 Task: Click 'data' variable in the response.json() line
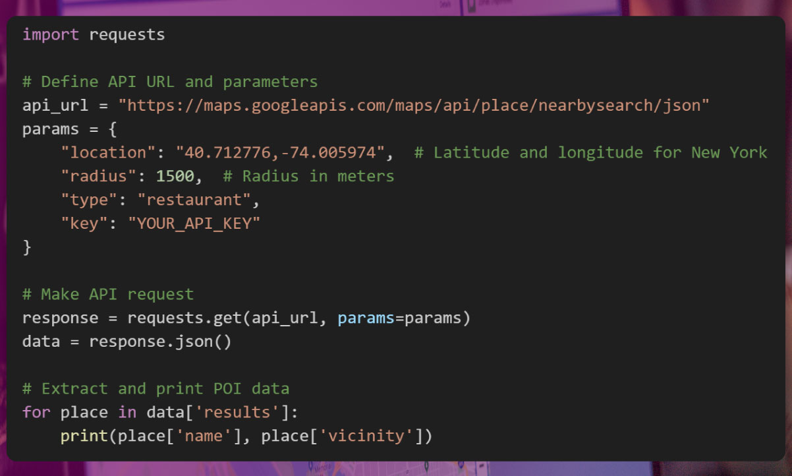(42, 342)
